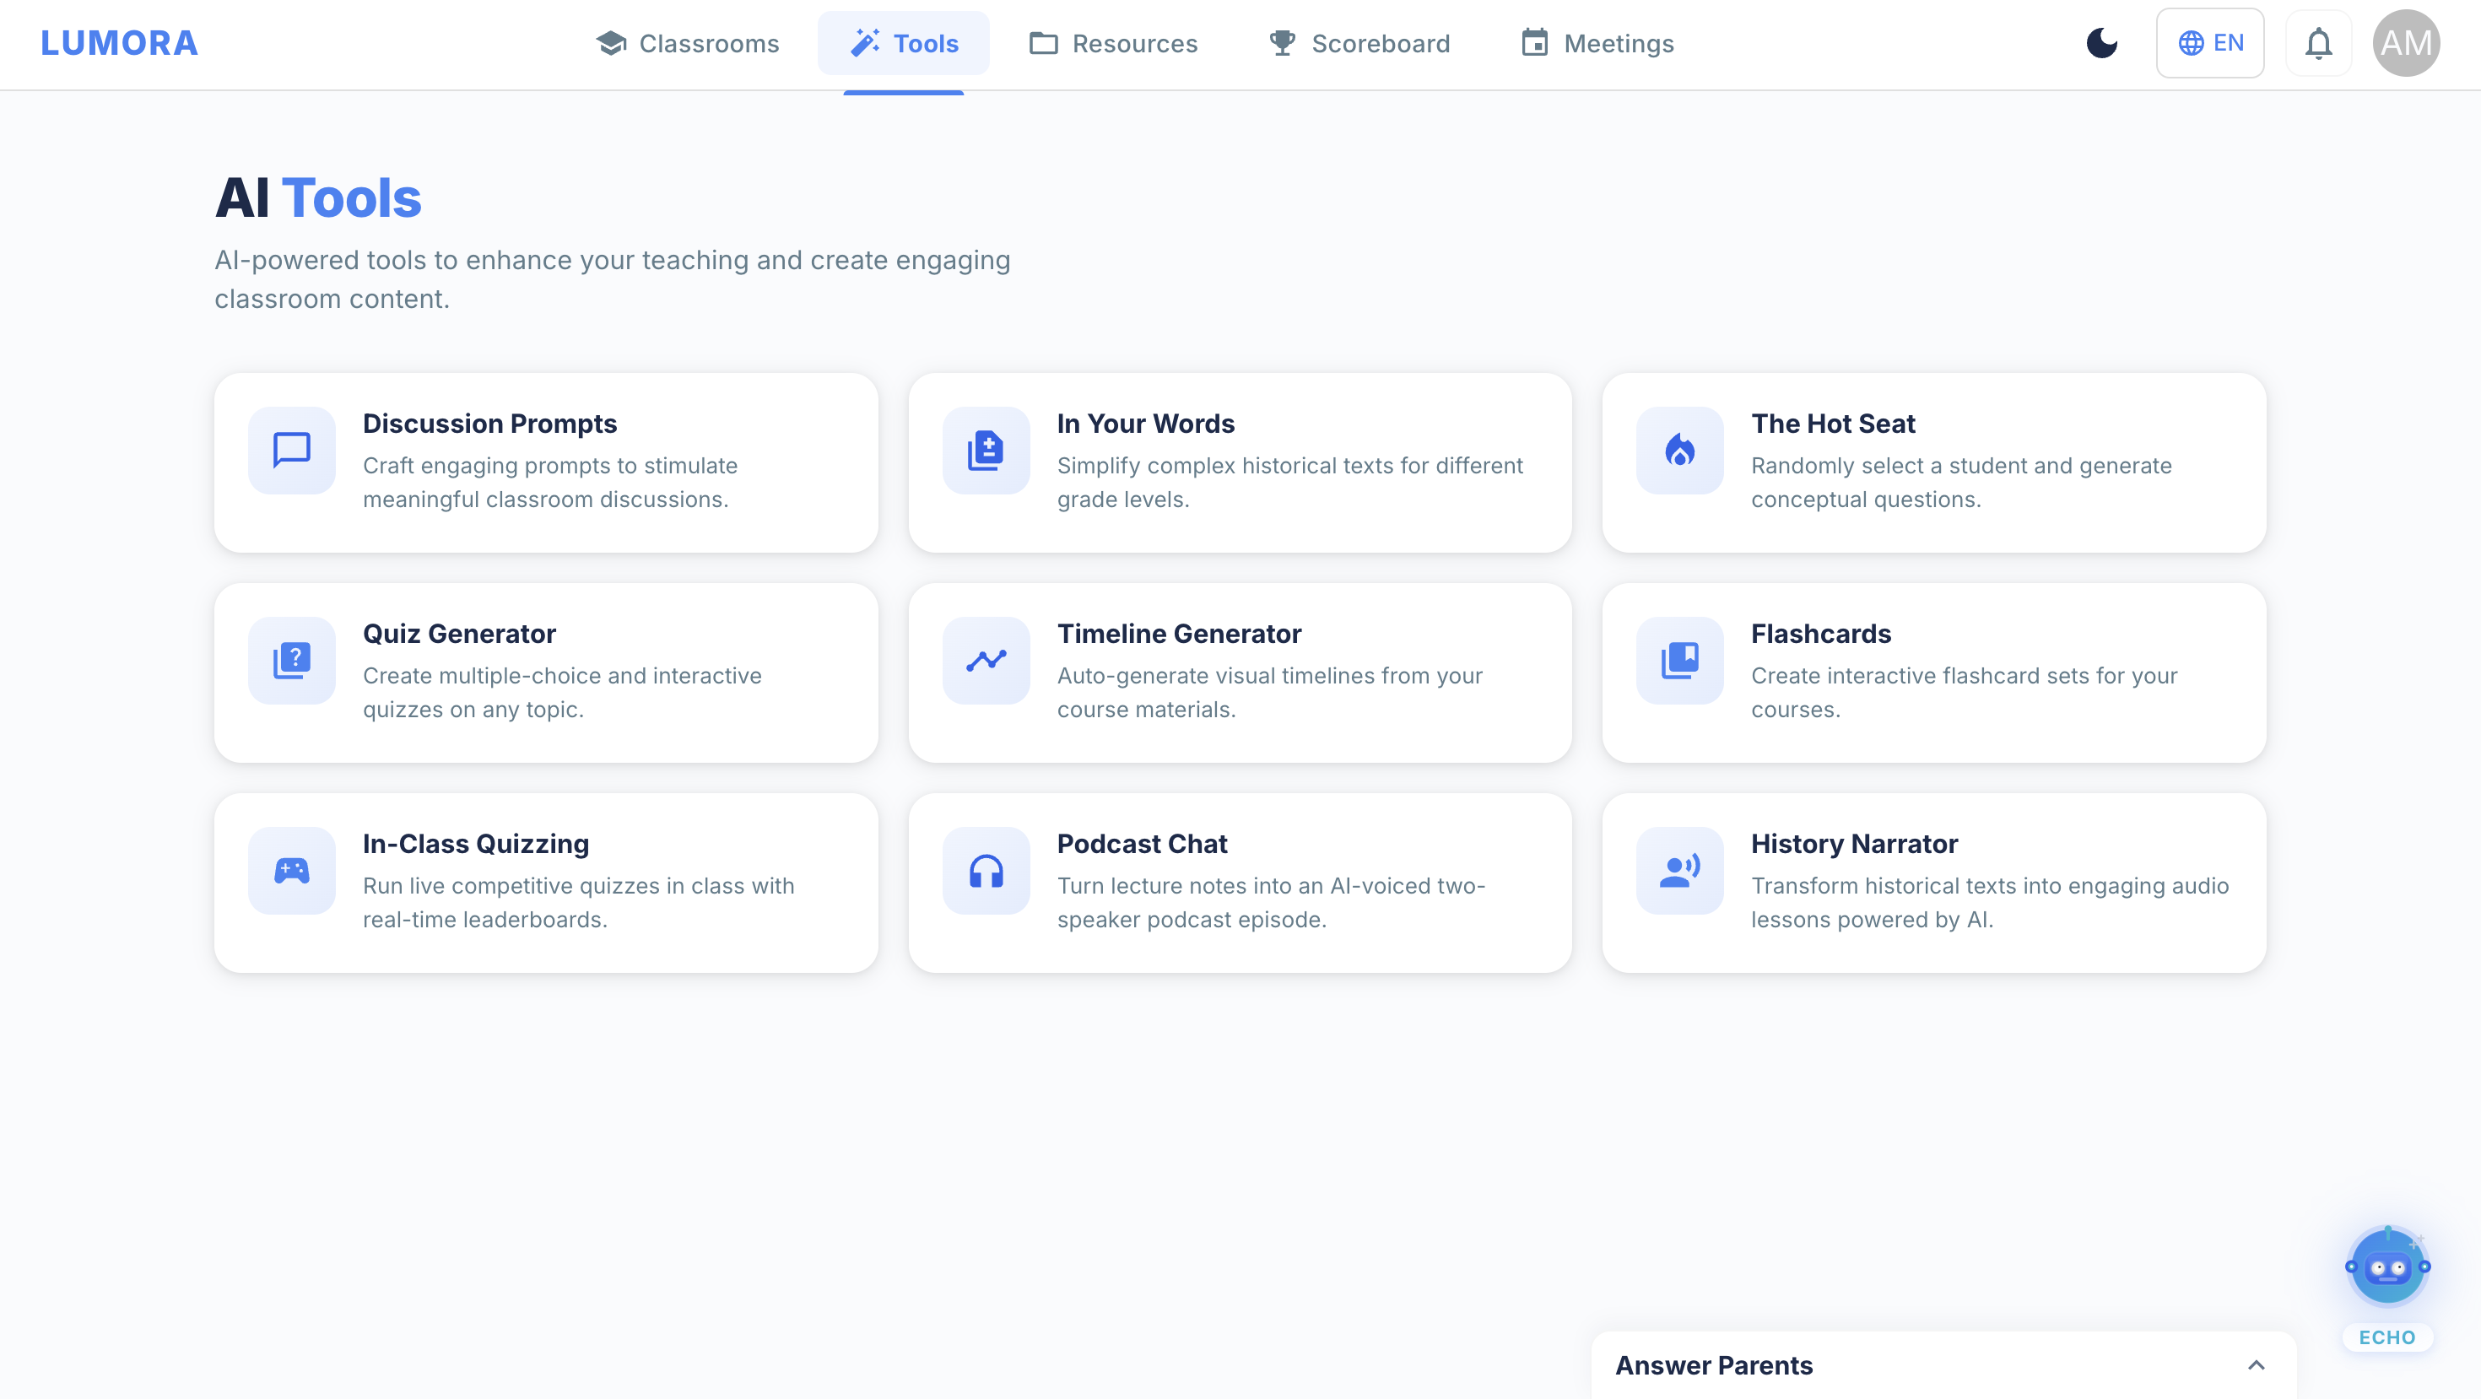Click the AI Tools page heading

coord(318,198)
